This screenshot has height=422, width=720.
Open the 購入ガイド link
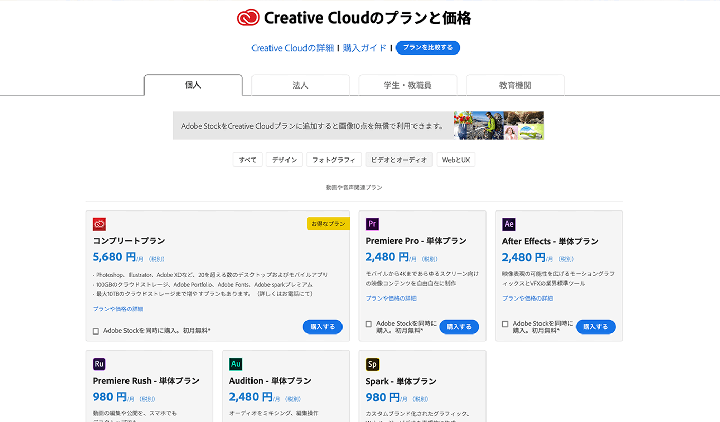pos(365,48)
